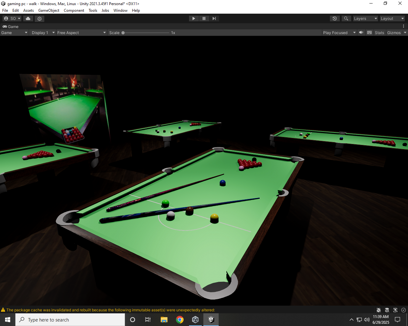Open the Play Focused dropdown
Viewport: 408px width, 326px height.
339,33
